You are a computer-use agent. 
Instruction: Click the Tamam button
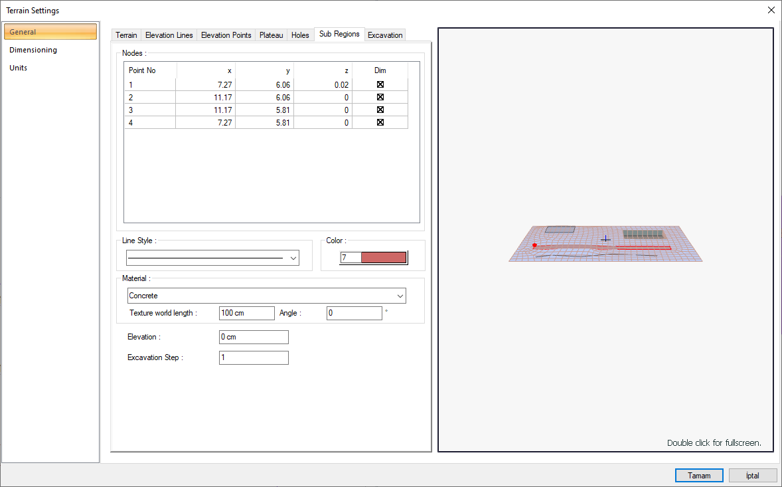click(x=699, y=476)
